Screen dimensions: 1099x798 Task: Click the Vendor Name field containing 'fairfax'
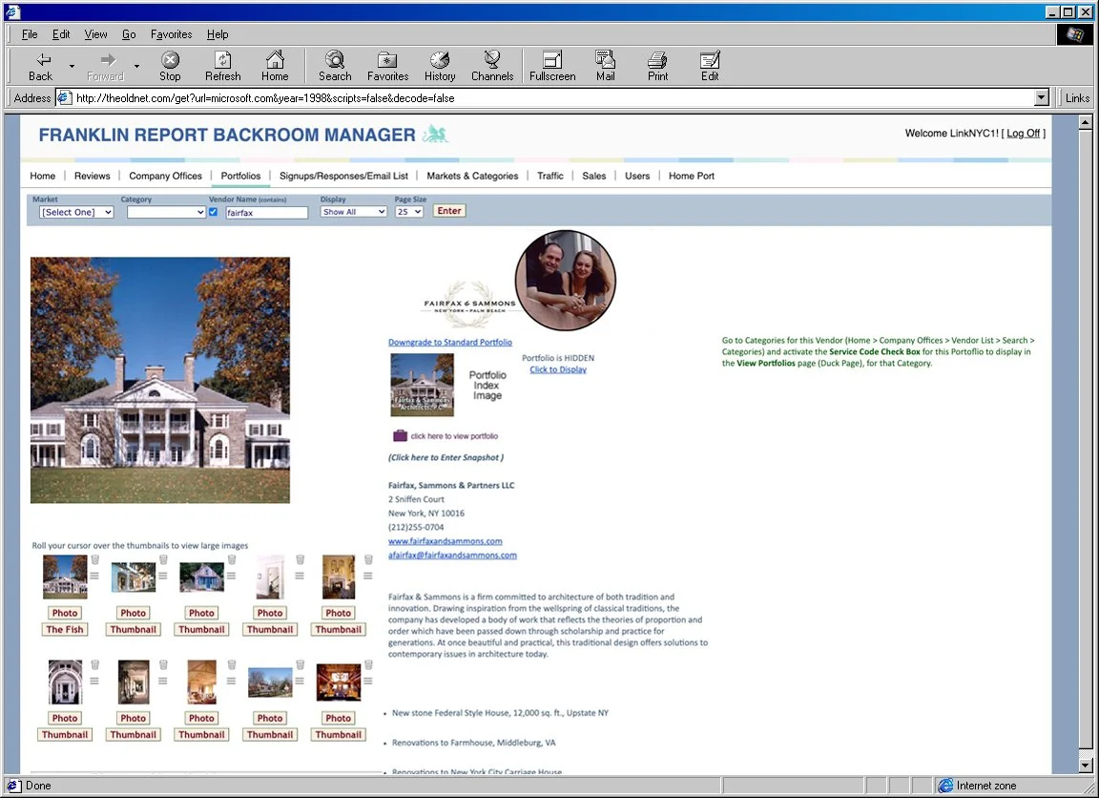pos(266,213)
